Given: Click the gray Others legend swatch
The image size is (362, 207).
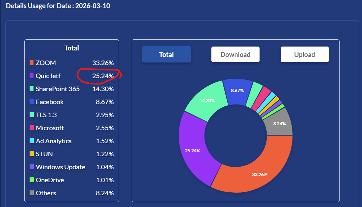Looking at the screenshot, I should coord(32,193).
